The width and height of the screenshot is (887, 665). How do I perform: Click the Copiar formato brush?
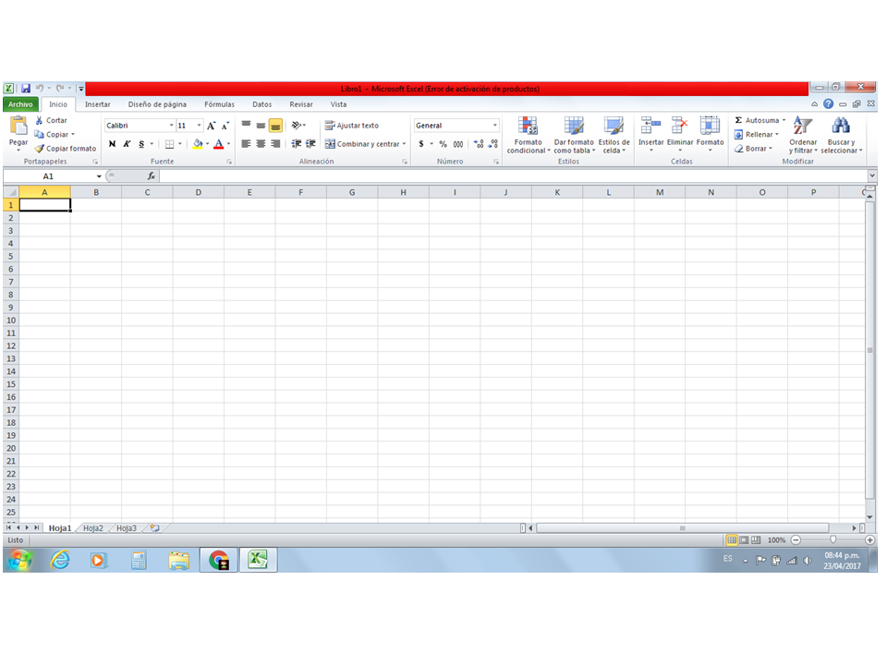pyautogui.click(x=65, y=148)
